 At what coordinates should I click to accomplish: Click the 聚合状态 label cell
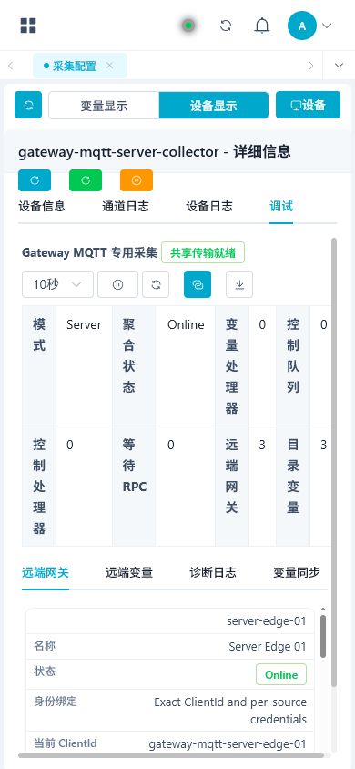(135, 366)
